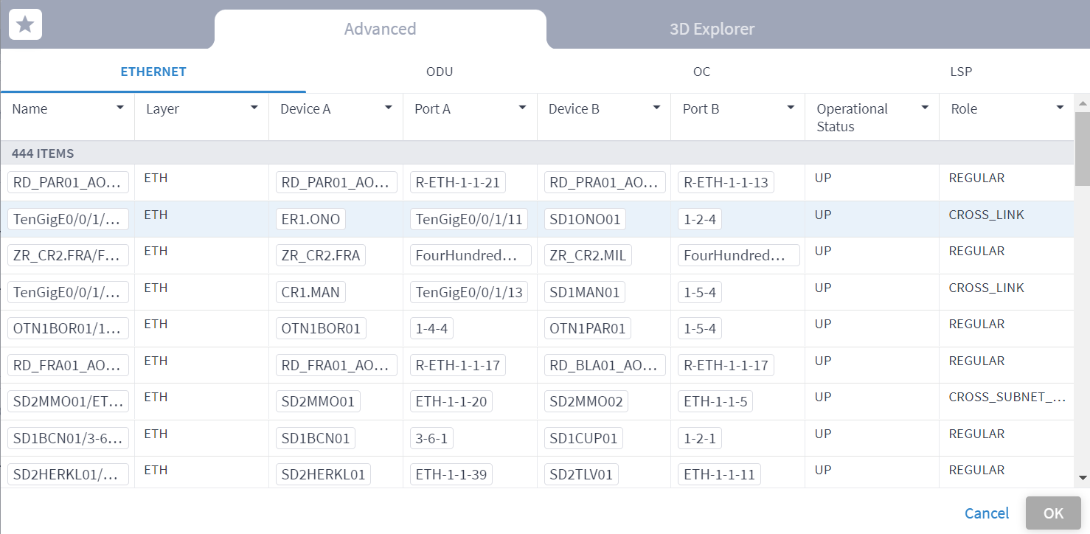
Task: Click the scrollbar up arrow
Action: point(1083,103)
